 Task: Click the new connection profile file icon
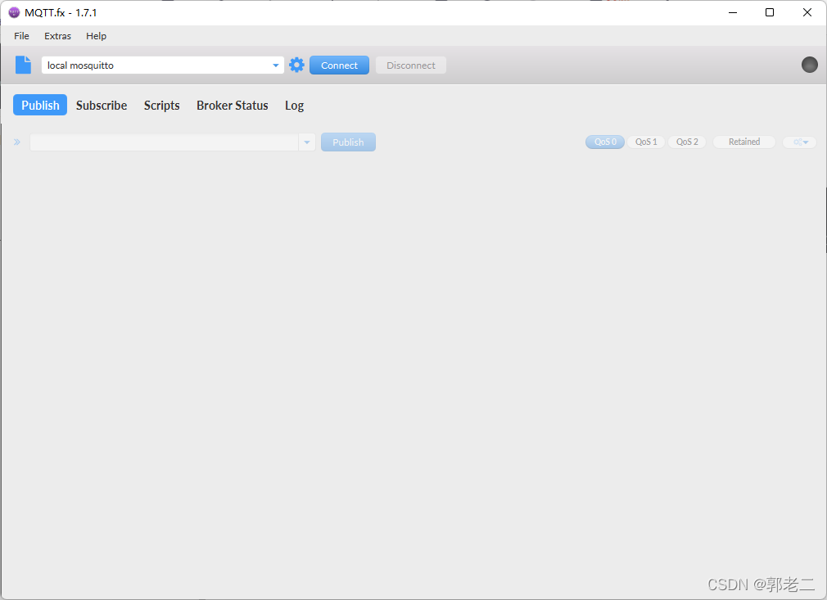click(x=23, y=65)
